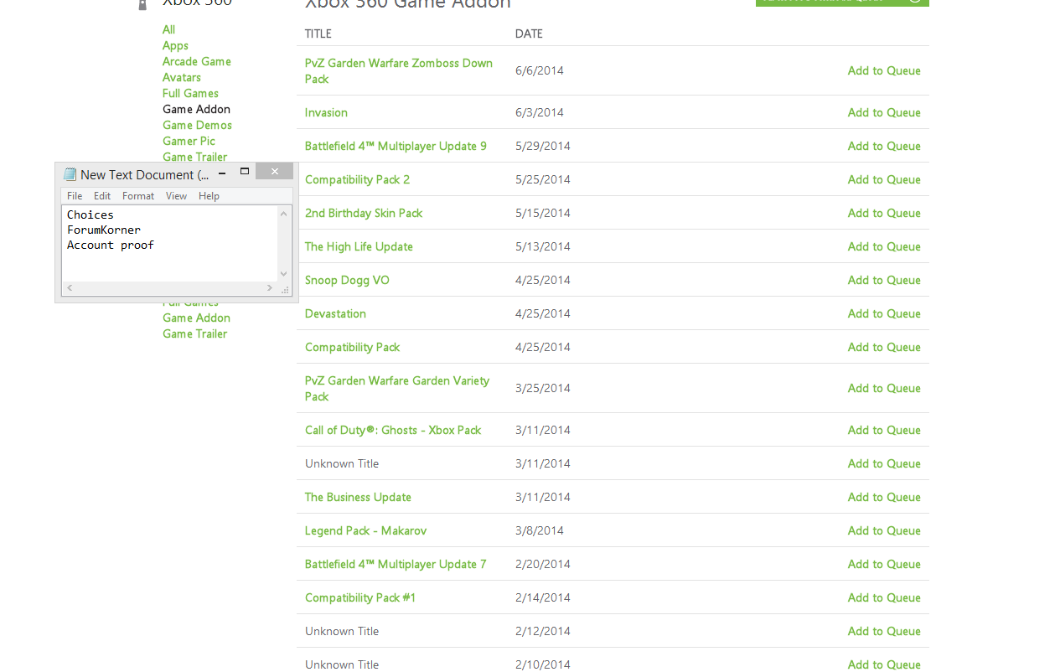
Task: Add PvZ Zomboss Down Pack to queue
Action: pyautogui.click(x=884, y=70)
